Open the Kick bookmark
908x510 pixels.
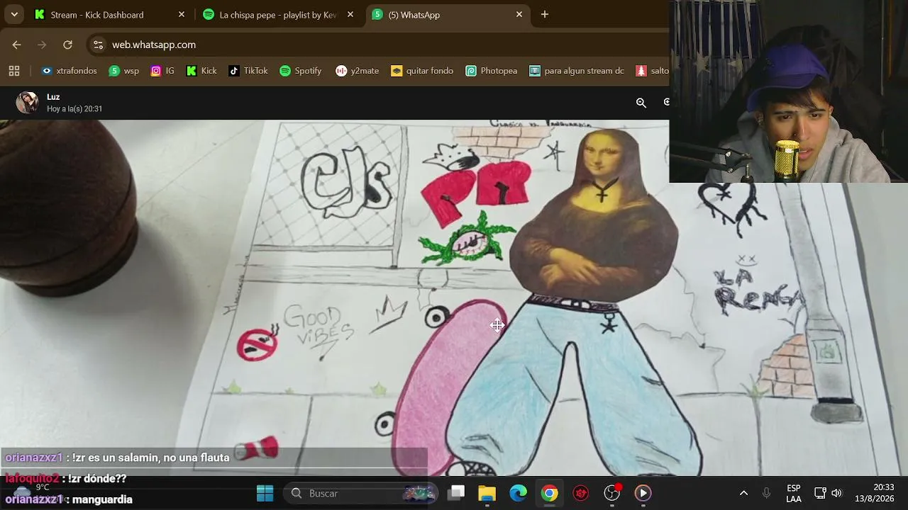tap(201, 71)
